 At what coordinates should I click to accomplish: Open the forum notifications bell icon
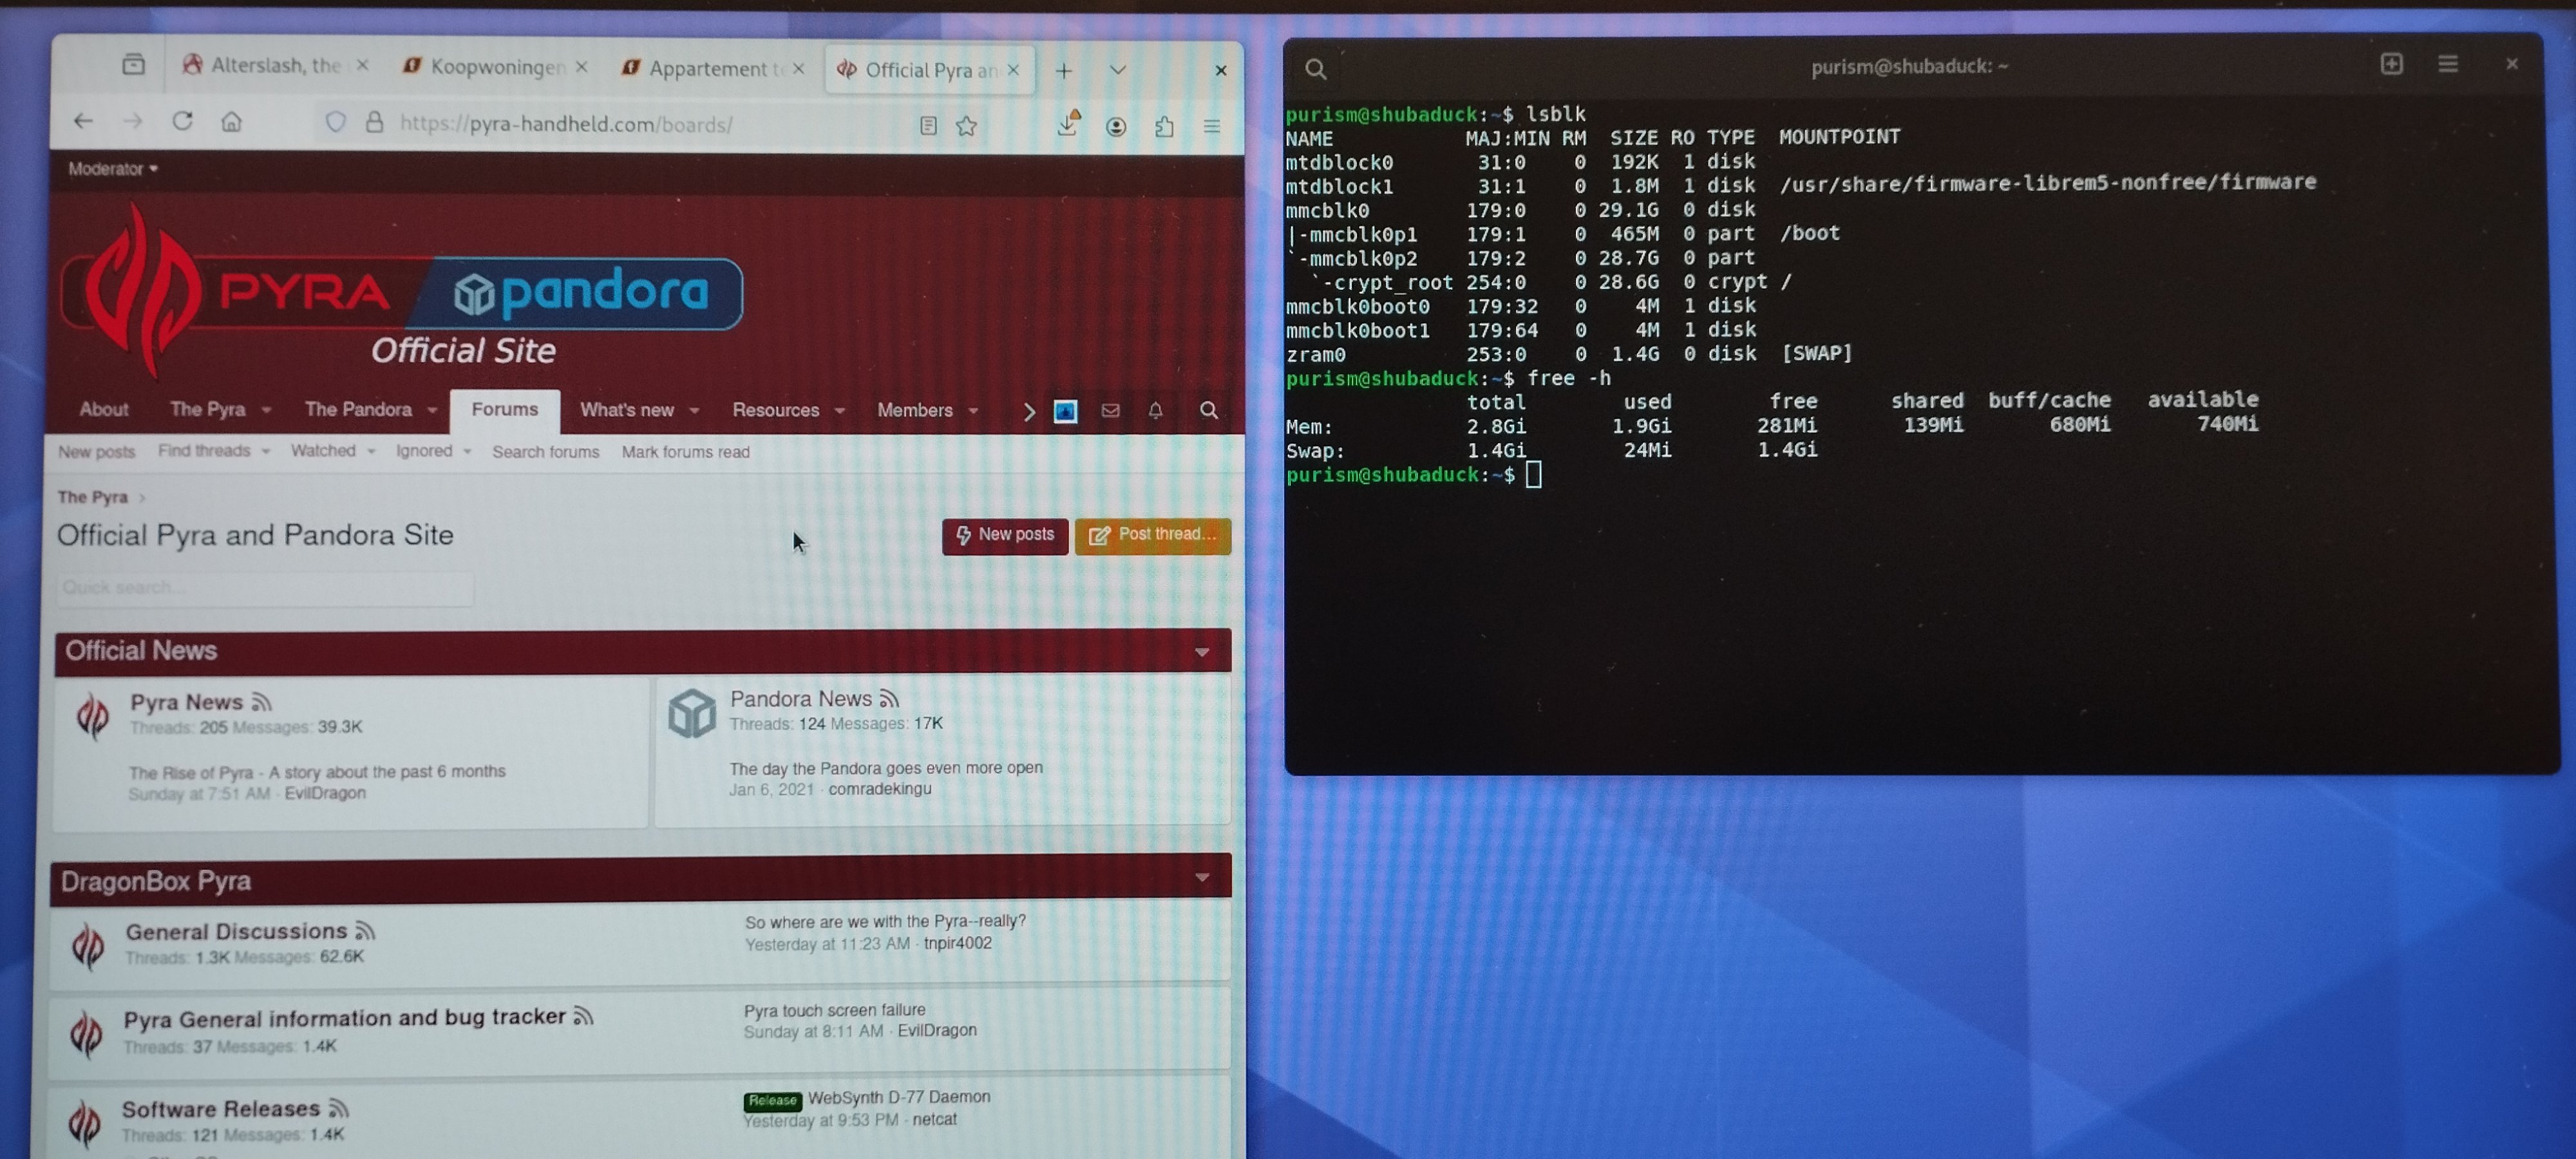pyautogui.click(x=1155, y=410)
